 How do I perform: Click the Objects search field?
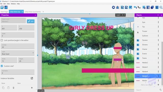click(147, 90)
